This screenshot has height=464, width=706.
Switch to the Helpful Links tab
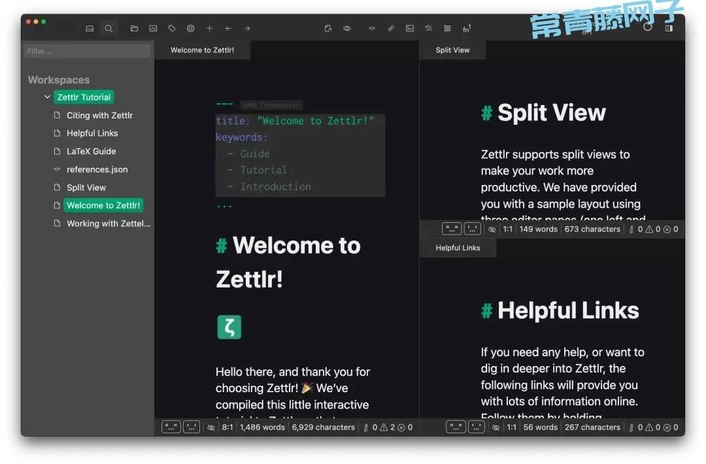(x=458, y=248)
